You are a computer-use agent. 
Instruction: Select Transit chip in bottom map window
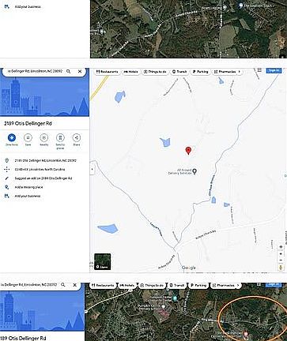pyautogui.click(x=176, y=285)
